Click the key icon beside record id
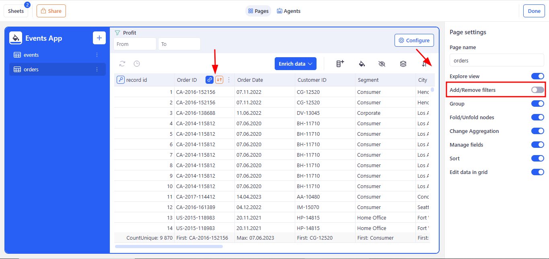 click(121, 80)
